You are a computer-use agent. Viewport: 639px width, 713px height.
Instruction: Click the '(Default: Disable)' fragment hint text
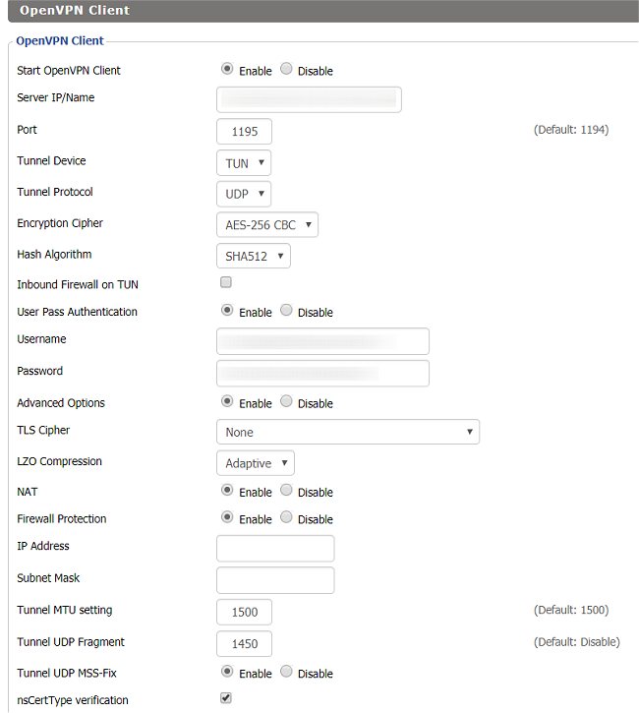pos(576,641)
